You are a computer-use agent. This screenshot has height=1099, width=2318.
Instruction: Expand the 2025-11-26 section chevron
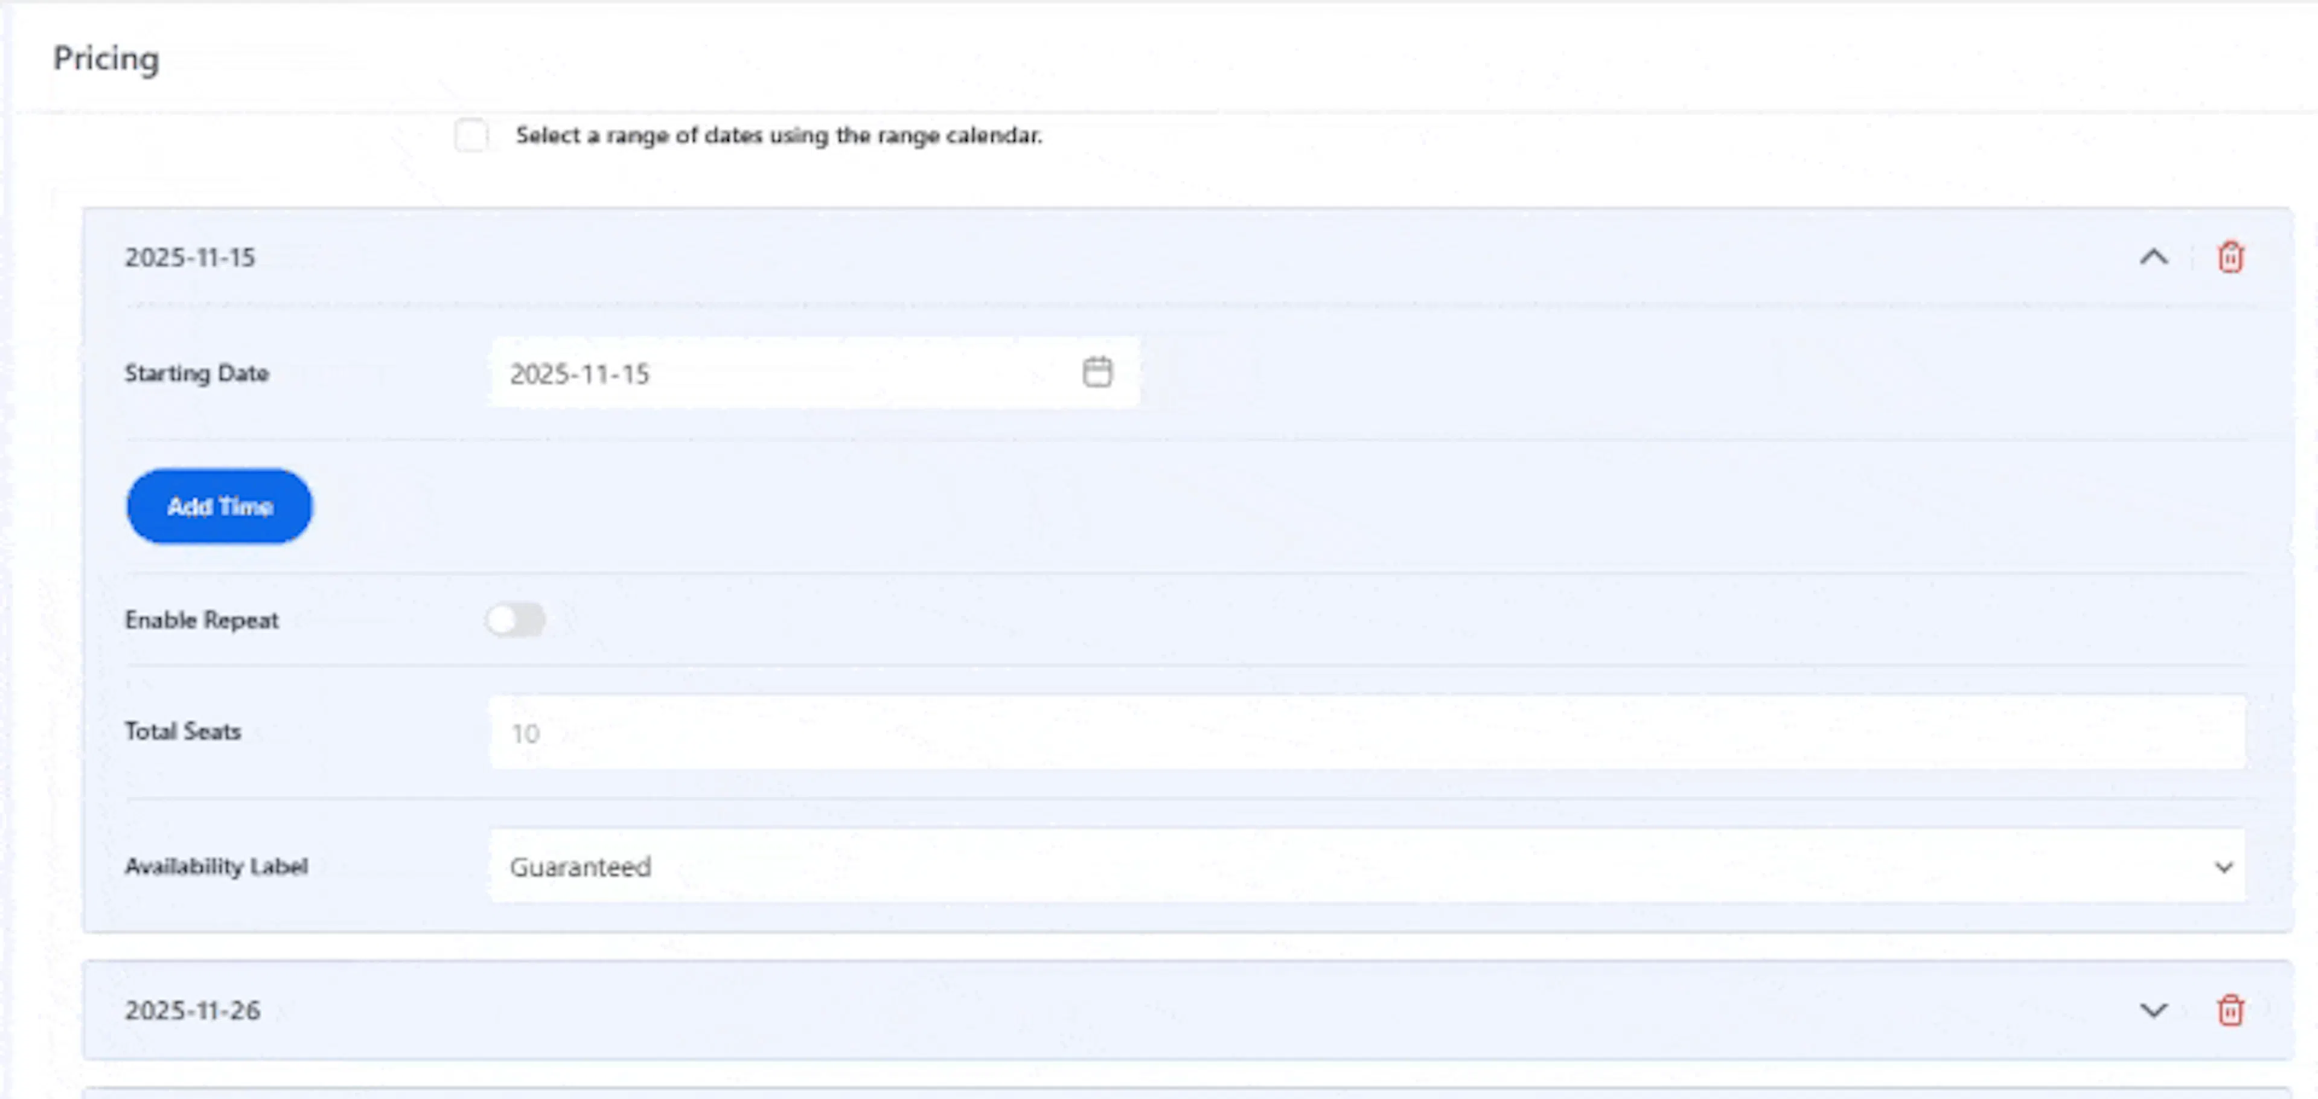point(2153,1010)
